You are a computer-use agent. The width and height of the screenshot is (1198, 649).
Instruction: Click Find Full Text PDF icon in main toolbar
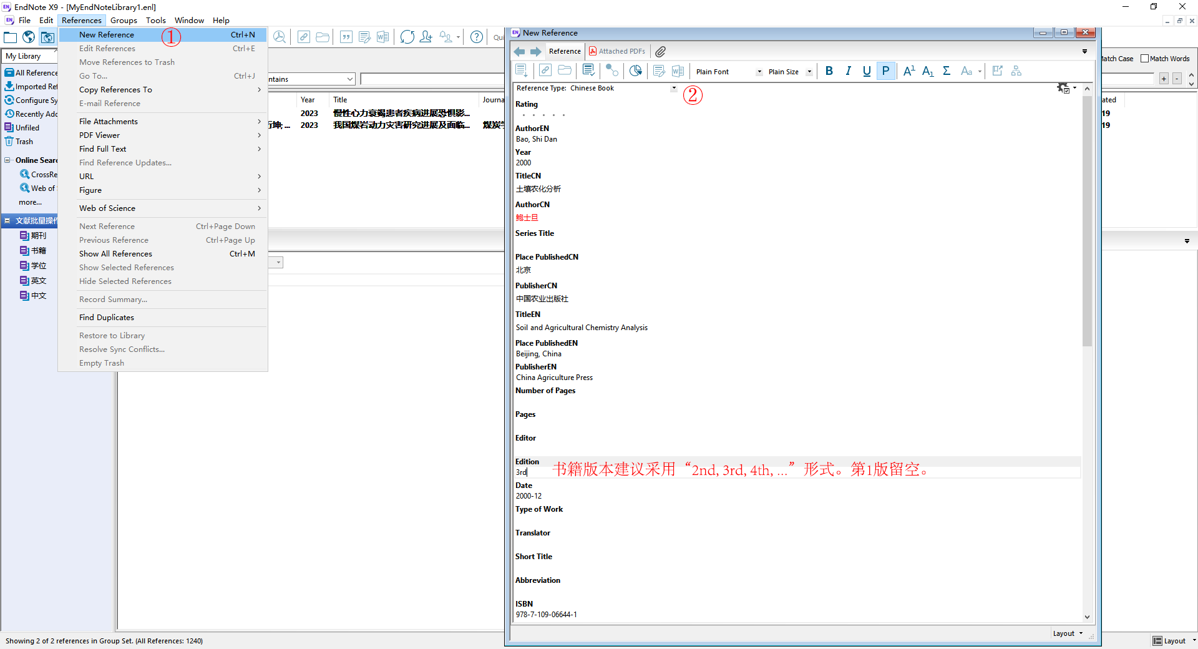(280, 37)
